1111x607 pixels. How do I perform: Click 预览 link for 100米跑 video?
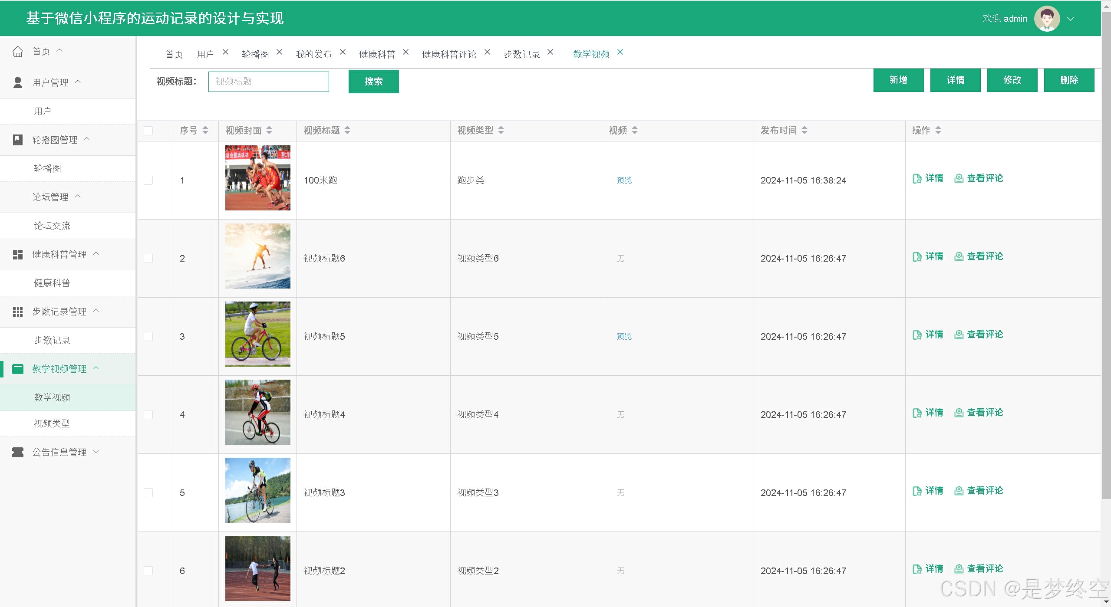click(624, 180)
